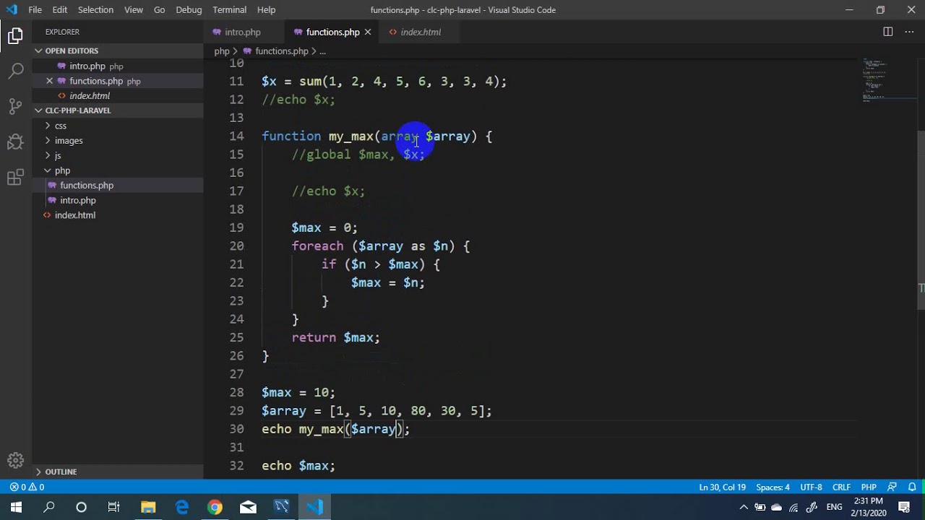The image size is (925, 520).
Task: Open Task View in taskbar
Action: click(113, 507)
